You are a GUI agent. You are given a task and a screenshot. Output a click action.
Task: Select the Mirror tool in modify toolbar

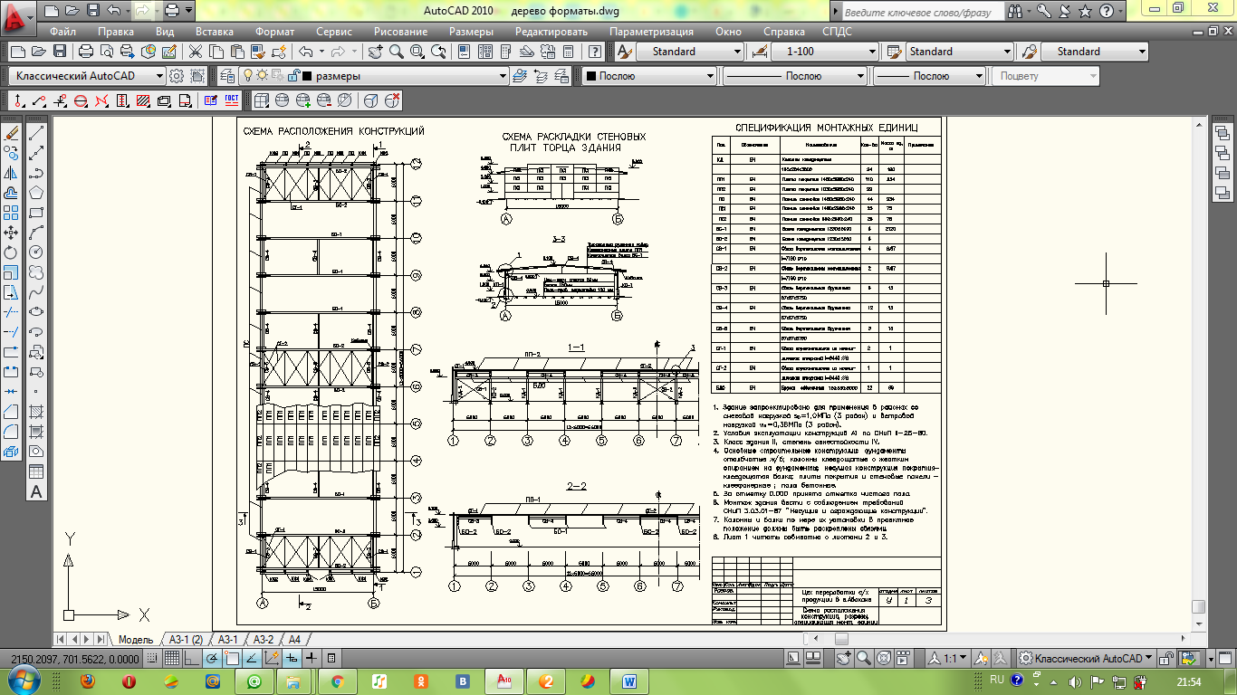click(12, 173)
